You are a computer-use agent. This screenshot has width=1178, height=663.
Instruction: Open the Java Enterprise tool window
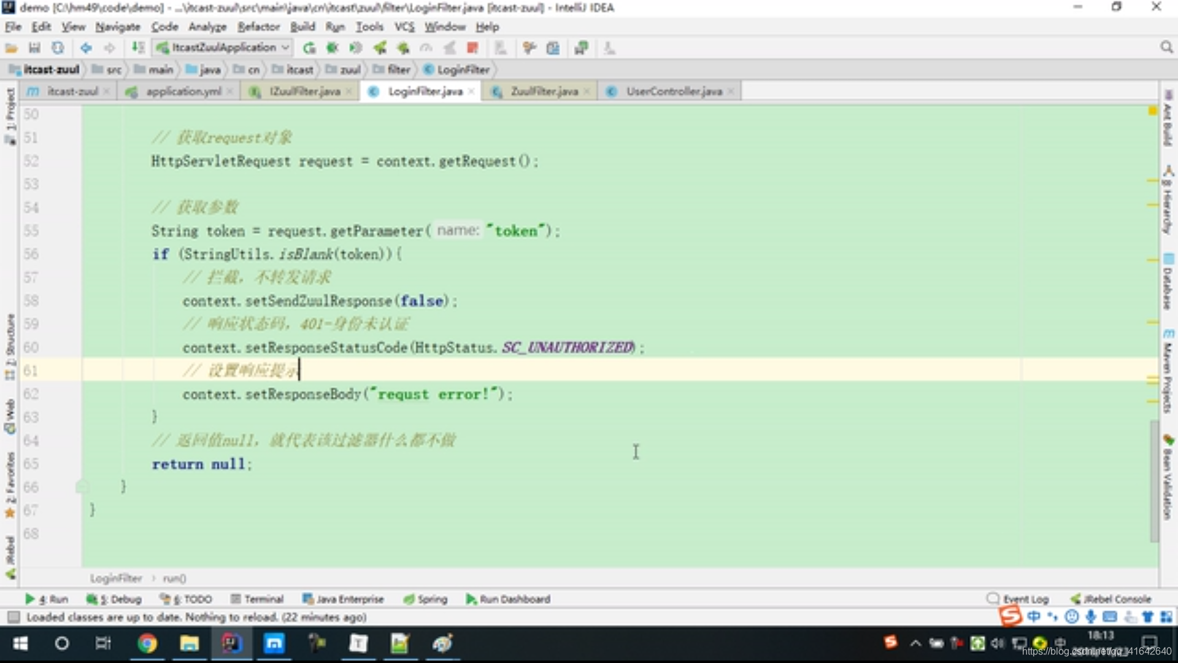tap(343, 599)
